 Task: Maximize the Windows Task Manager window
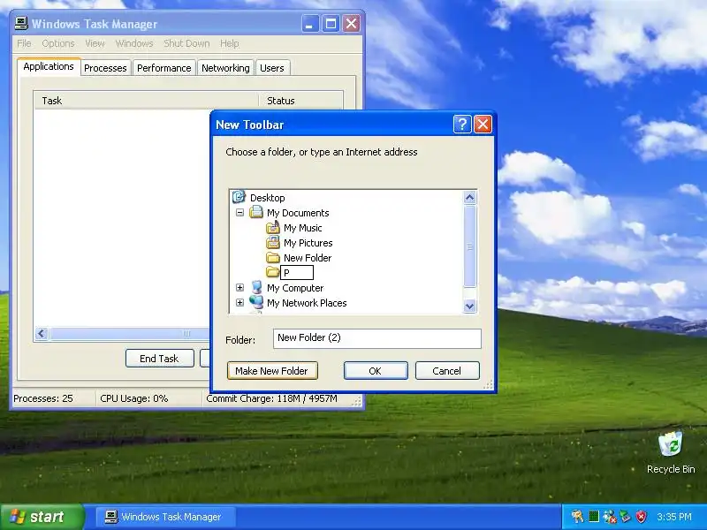pos(331,24)
